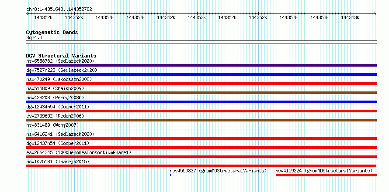Click the blue dgv7527n223 variant bar
Screen dimensions: 389x192
point(201,74)
